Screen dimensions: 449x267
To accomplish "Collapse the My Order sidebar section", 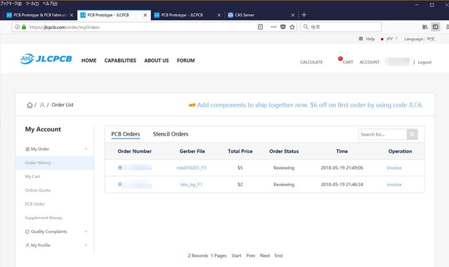I will tap(86, 149).
